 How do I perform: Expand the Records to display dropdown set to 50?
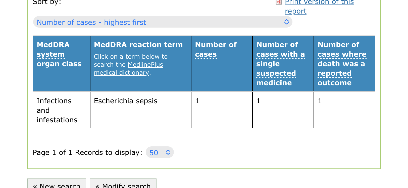pos(160,152)
